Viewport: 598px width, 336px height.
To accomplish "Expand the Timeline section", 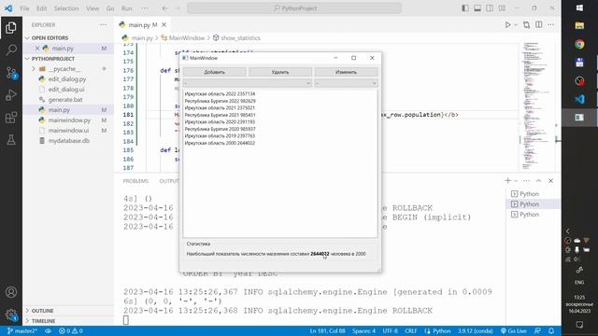I will [27, 321].
